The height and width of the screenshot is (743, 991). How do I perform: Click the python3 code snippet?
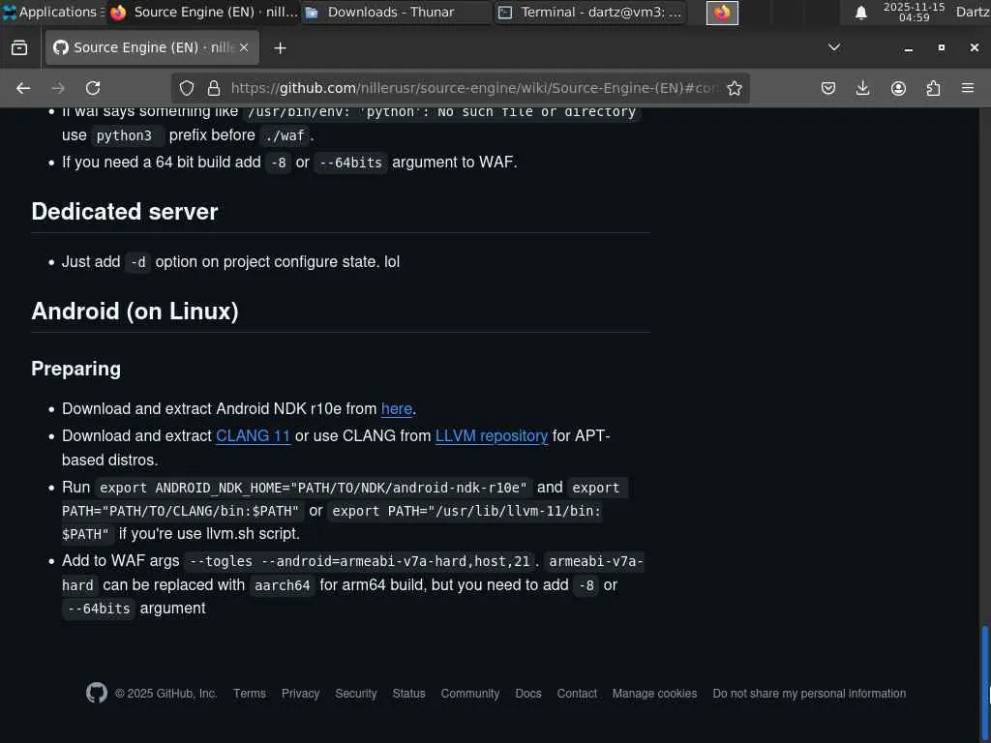pos(128,135)
